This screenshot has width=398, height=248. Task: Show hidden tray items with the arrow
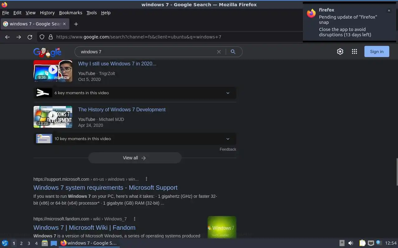click(342, 243)
